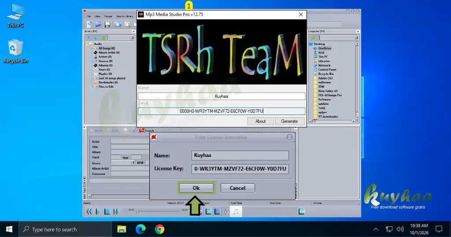Screen dimensions: 451x237
Task: Click the previous track player button
Action: pyautogui.click(x=89, y=212)
